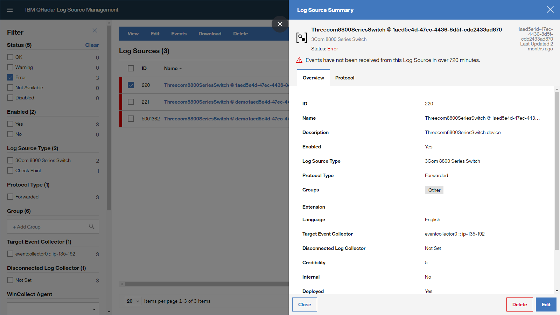Check the OK status checkbox
560x315 pixels.
[10, 57]
